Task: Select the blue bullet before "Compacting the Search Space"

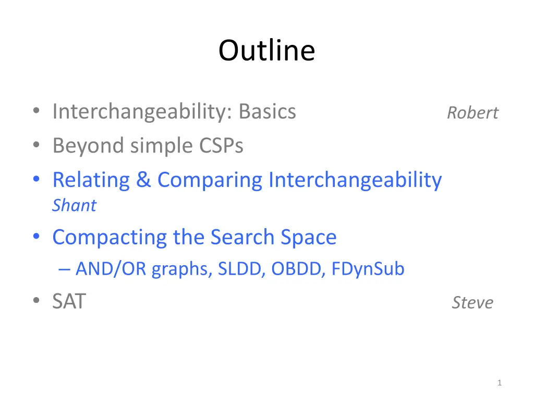Action: click(37, 236)
